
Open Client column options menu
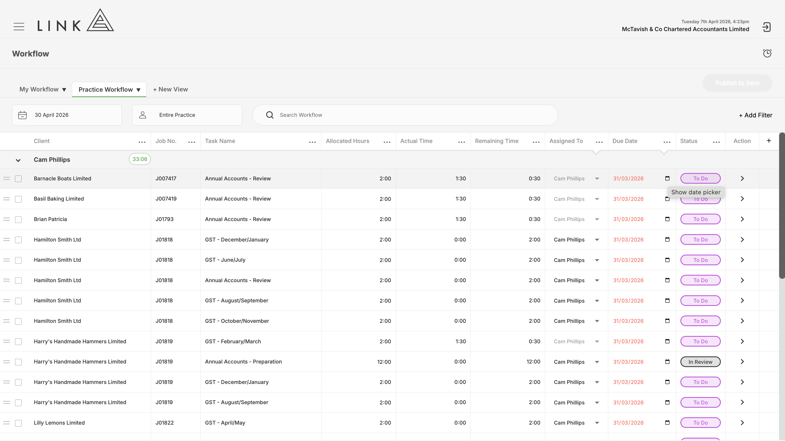click(142, 142)
